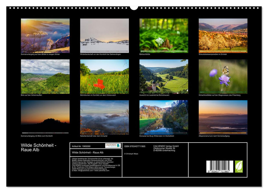Click the calendar hanging hole at top
Screen dimensions: 268x193
point(134,7)
